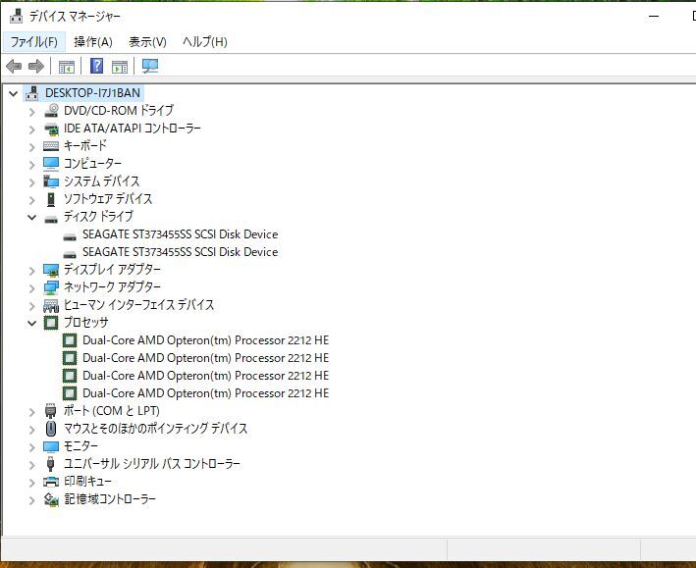This screenshot has height=568, width=696.
Task: Expand the システム デバイス category
Action: point(32,181)
